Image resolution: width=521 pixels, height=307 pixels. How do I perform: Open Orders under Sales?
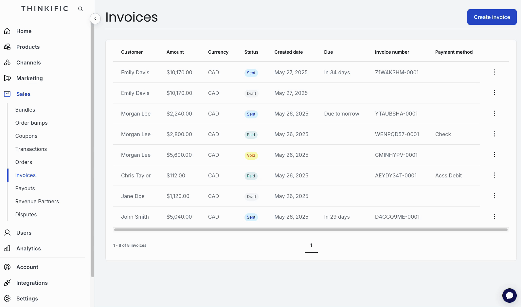pyautogui.click(x=24, y=162)
